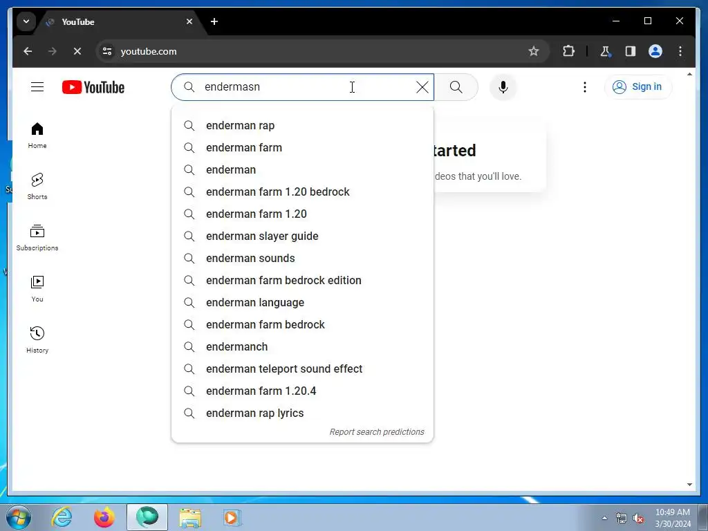Select suggestion 'enderman rap lyrics'
This screenshot has width=708, height=531.
click(x=303, y=413)
